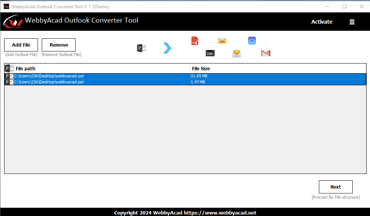Click the Remove button
This screenshot has height=216, width=370.
pyautogui.click(x=59, y=45)
